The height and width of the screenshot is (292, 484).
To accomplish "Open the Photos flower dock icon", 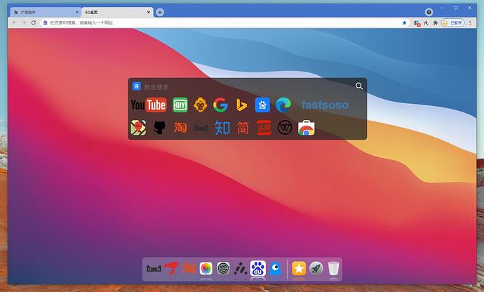I will [206, 268].
